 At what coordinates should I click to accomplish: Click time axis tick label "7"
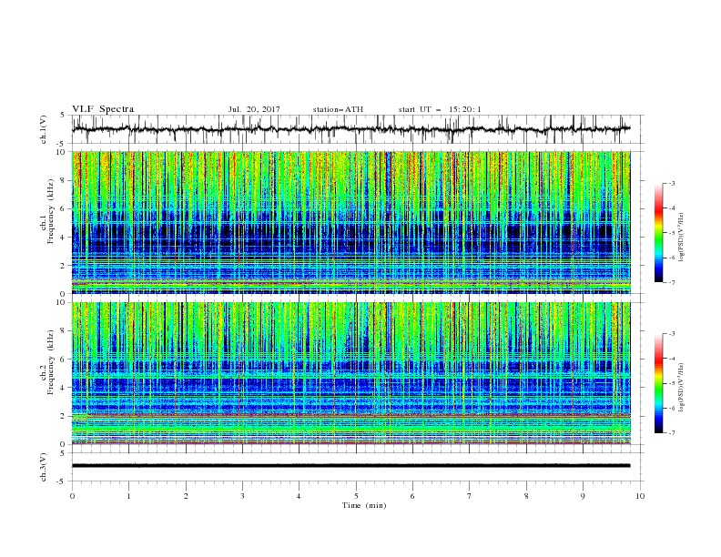point(470,496)
